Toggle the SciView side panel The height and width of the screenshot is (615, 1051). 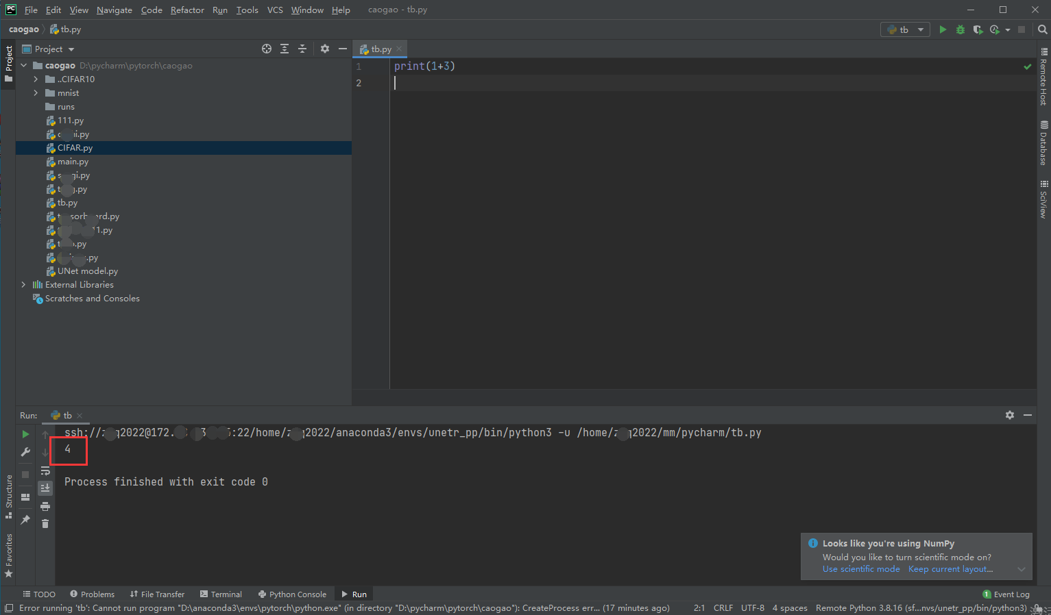pyautogui.click(x=1043, y=199)
